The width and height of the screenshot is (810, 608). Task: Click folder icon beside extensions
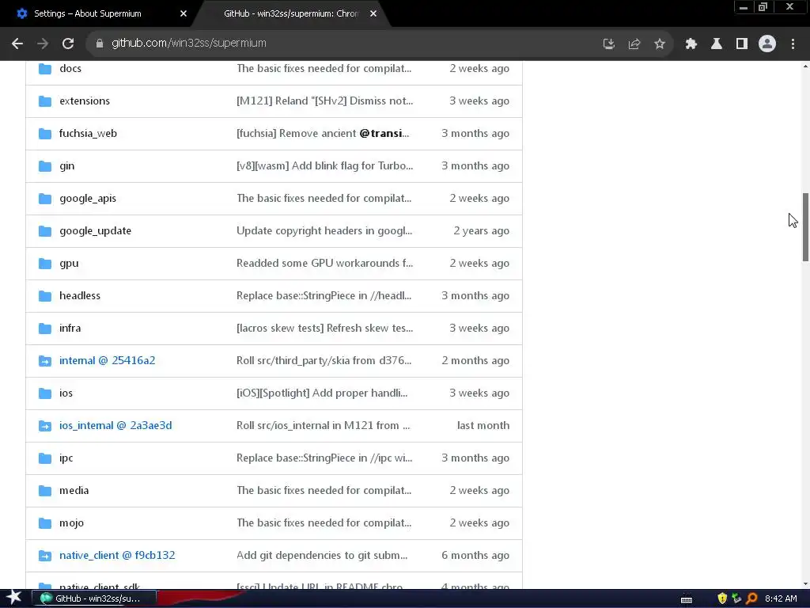pyautogui.click(x=45, y=101)
